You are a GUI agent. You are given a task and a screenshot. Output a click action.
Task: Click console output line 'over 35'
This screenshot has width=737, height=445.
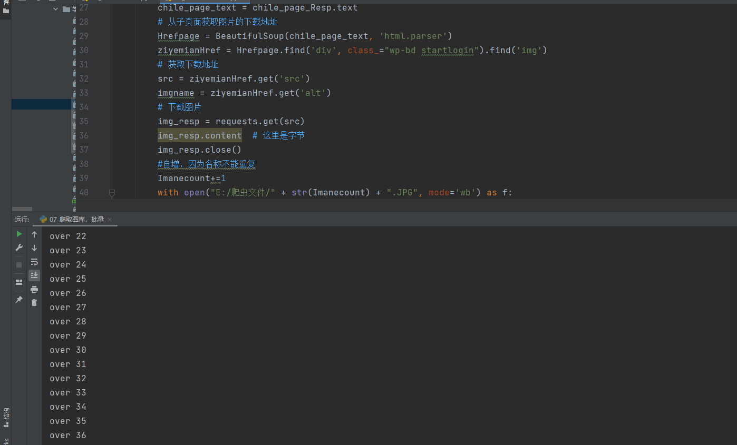[68, 421]
